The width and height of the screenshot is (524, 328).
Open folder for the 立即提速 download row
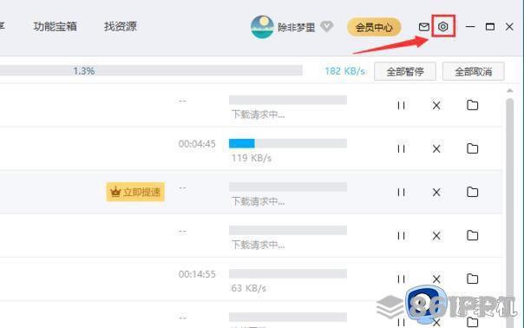click(x=472, y=192)
